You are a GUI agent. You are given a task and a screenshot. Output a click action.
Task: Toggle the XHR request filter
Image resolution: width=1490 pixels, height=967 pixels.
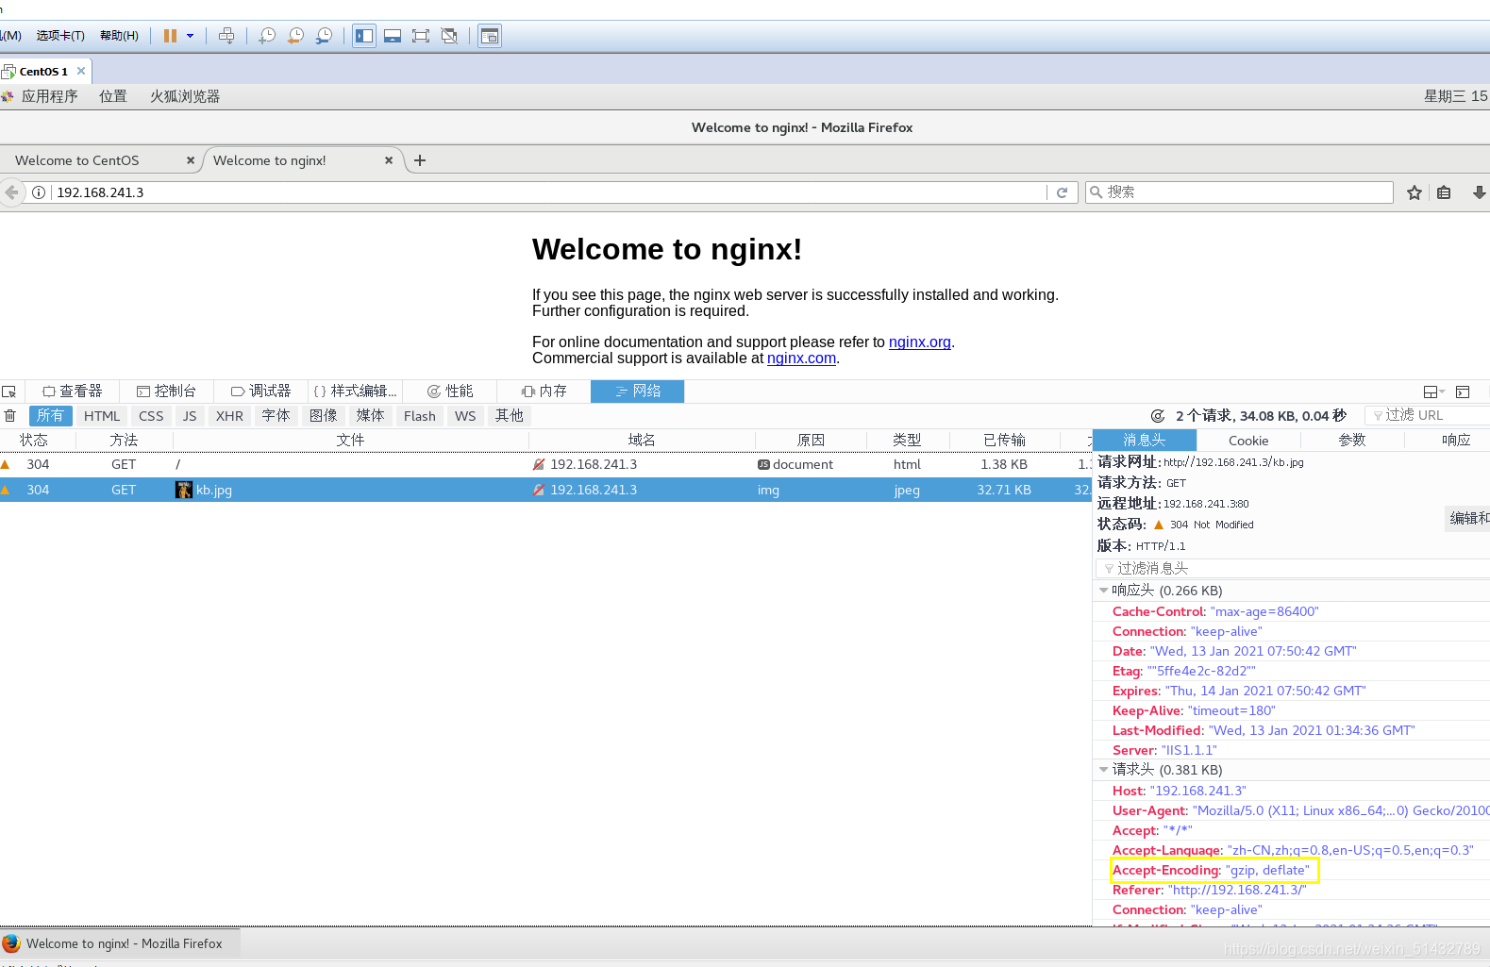click(229, 416)
